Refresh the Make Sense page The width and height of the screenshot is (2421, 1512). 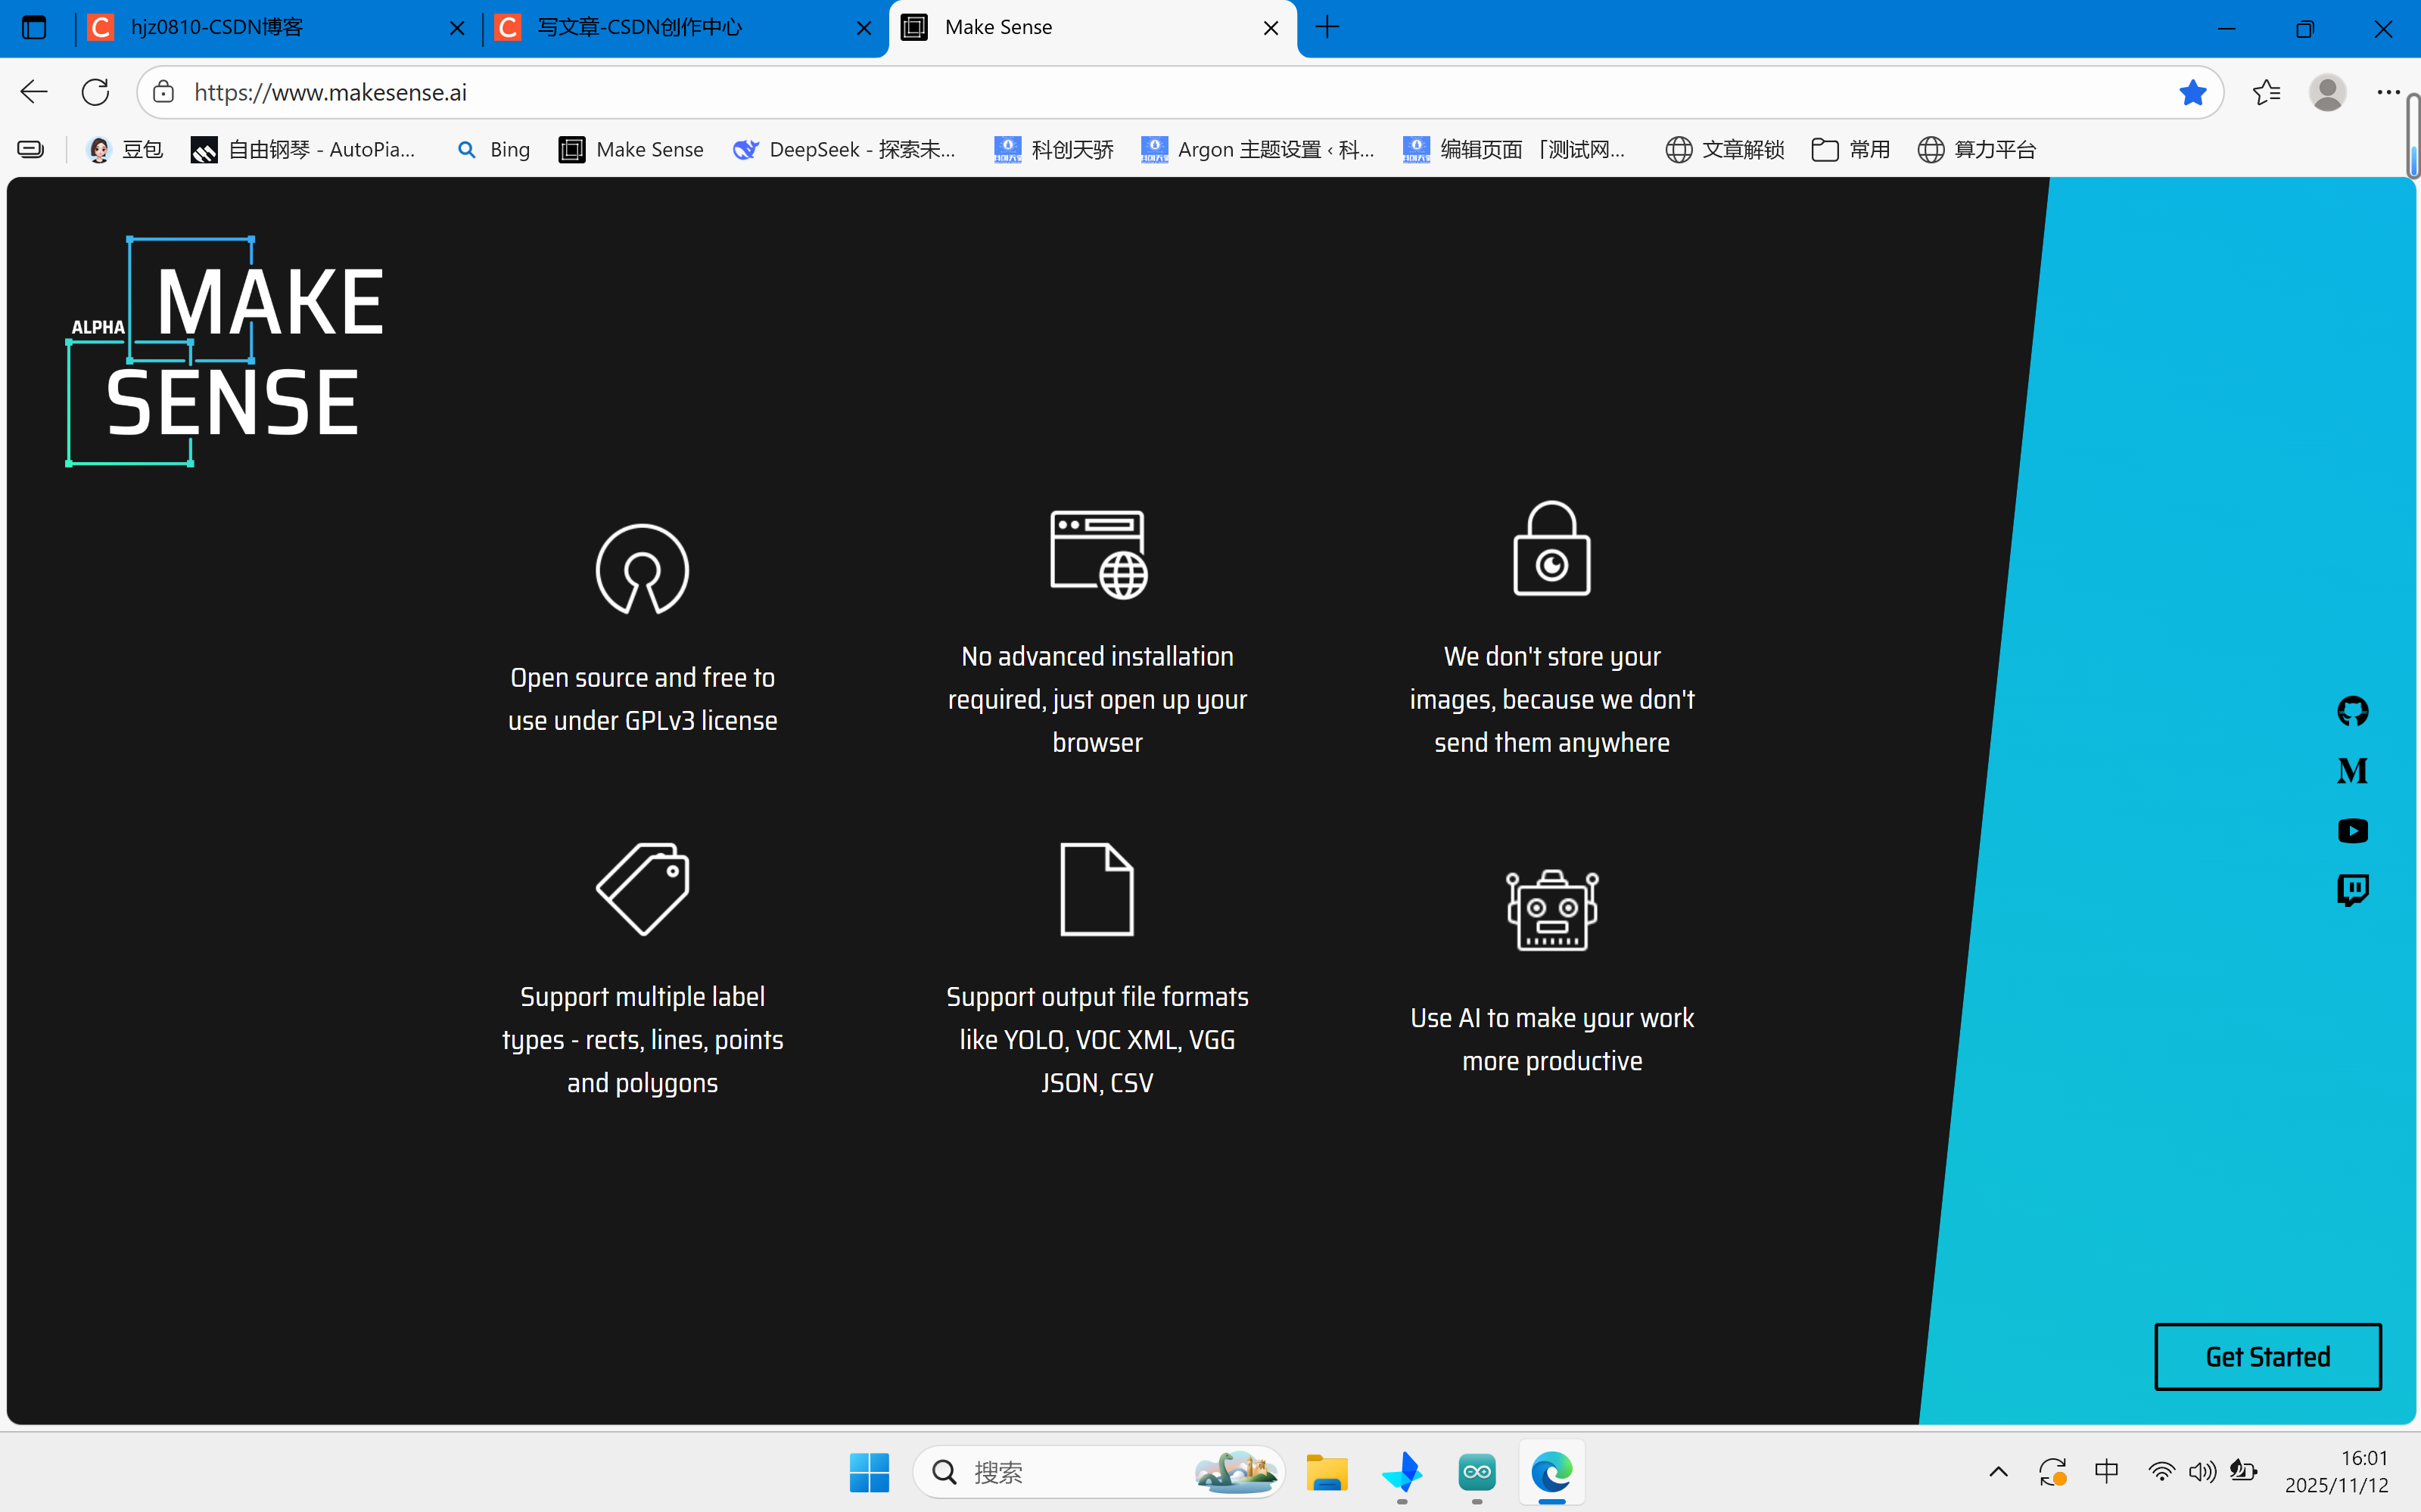click(95, 92)
